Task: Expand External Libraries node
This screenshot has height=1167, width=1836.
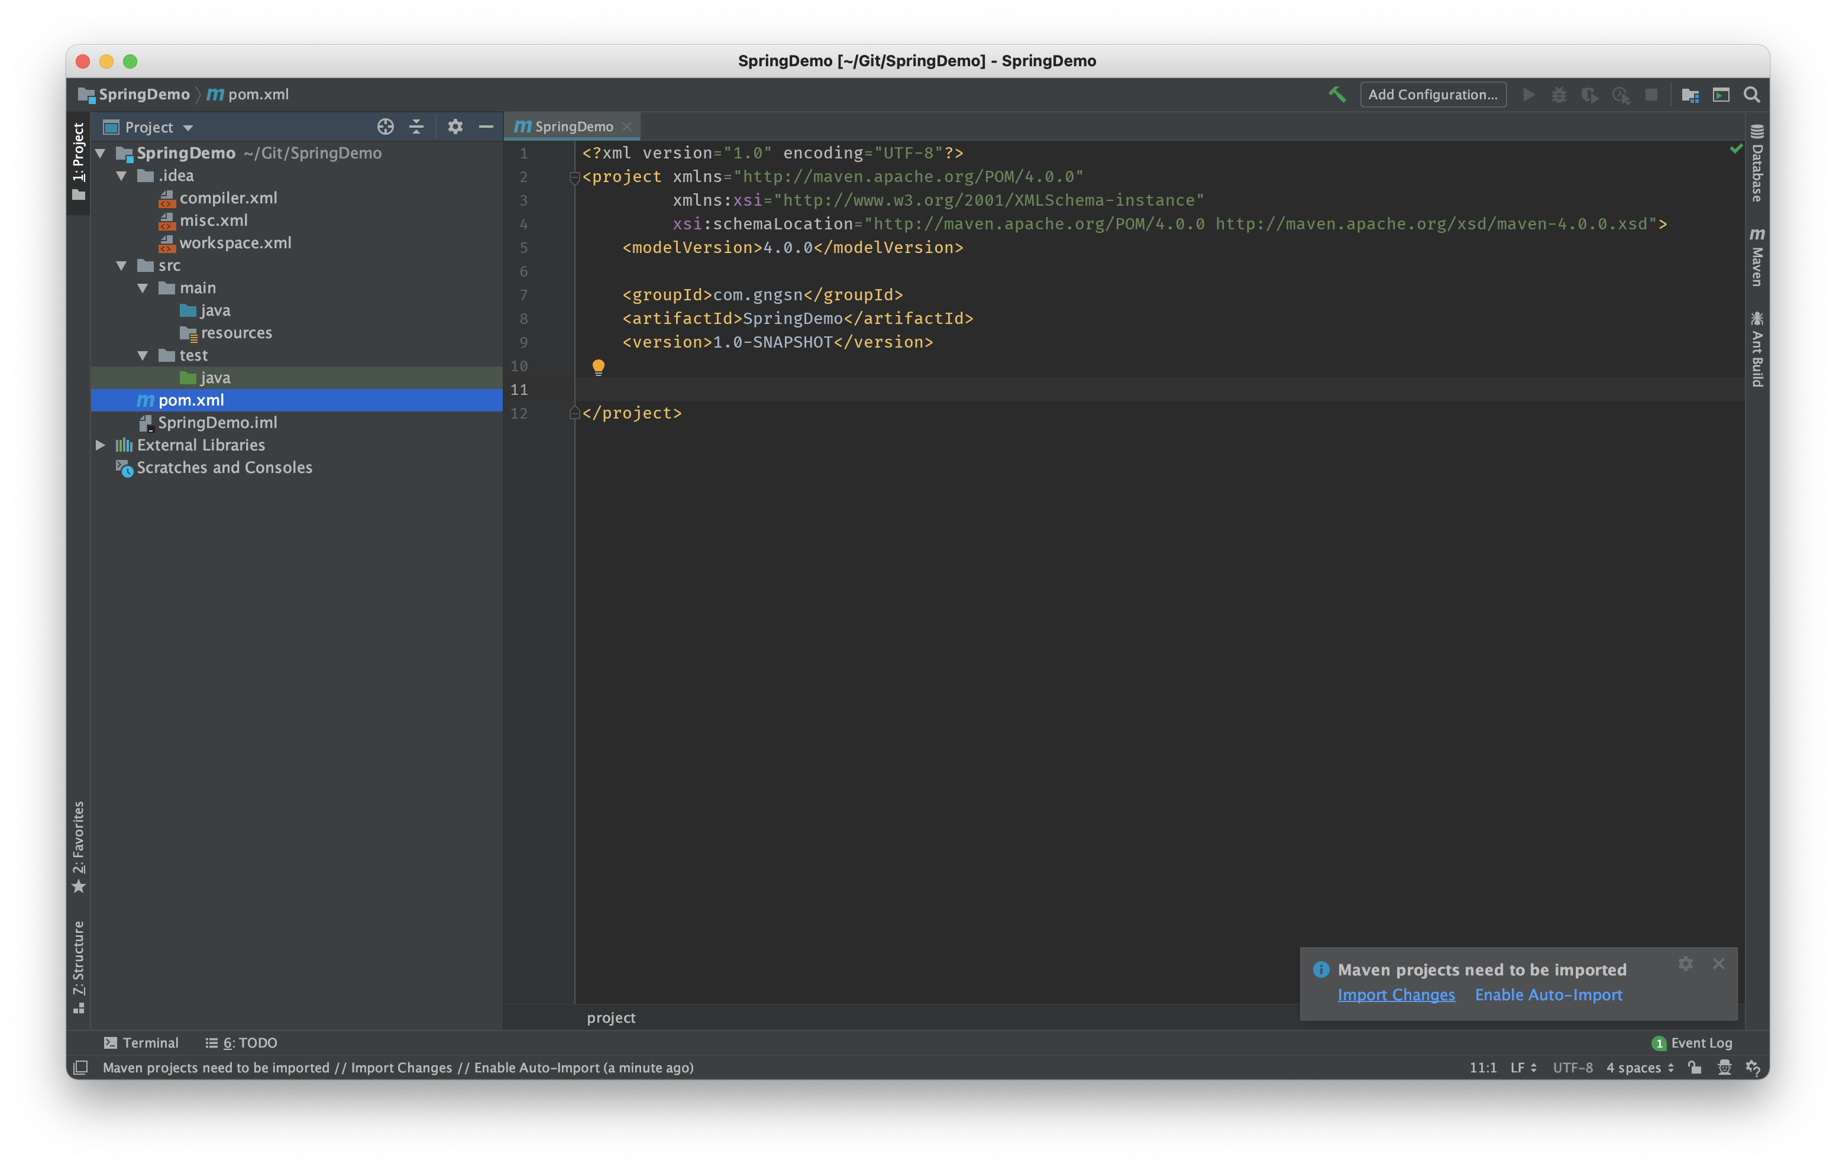Action: point(100,445)
